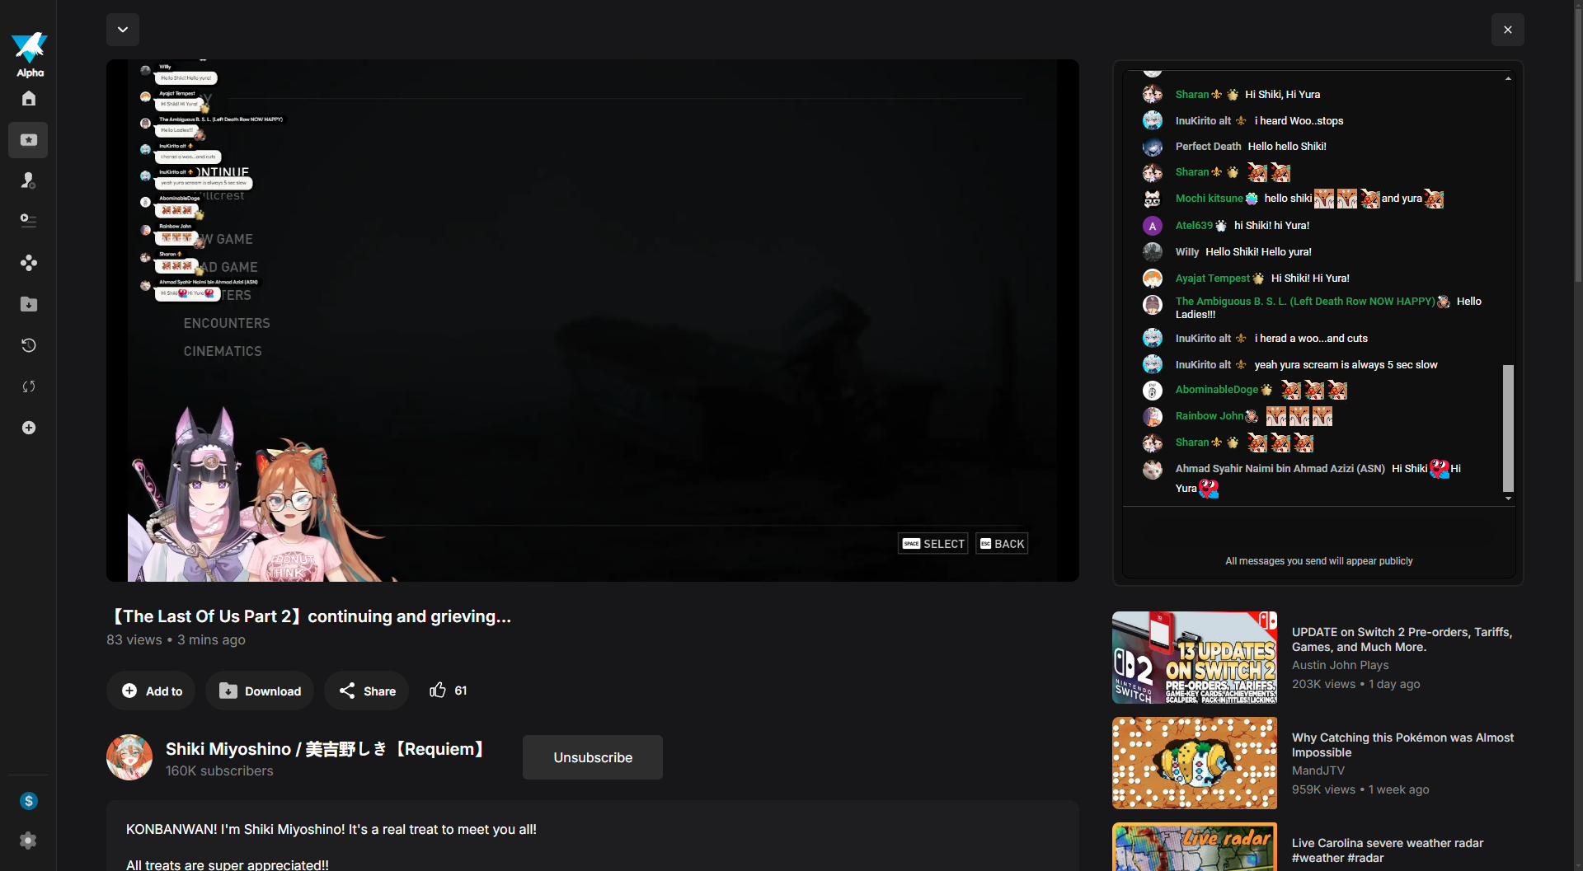Image resolution: width=1583 pixels, height=871 pixels.
Task: Open 'Live Carolina severe weather radar' title
Action: [x=1388, y=850]
